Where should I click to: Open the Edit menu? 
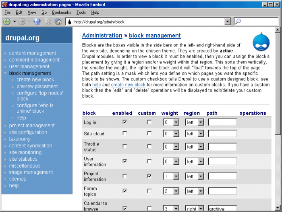(19, 12)
